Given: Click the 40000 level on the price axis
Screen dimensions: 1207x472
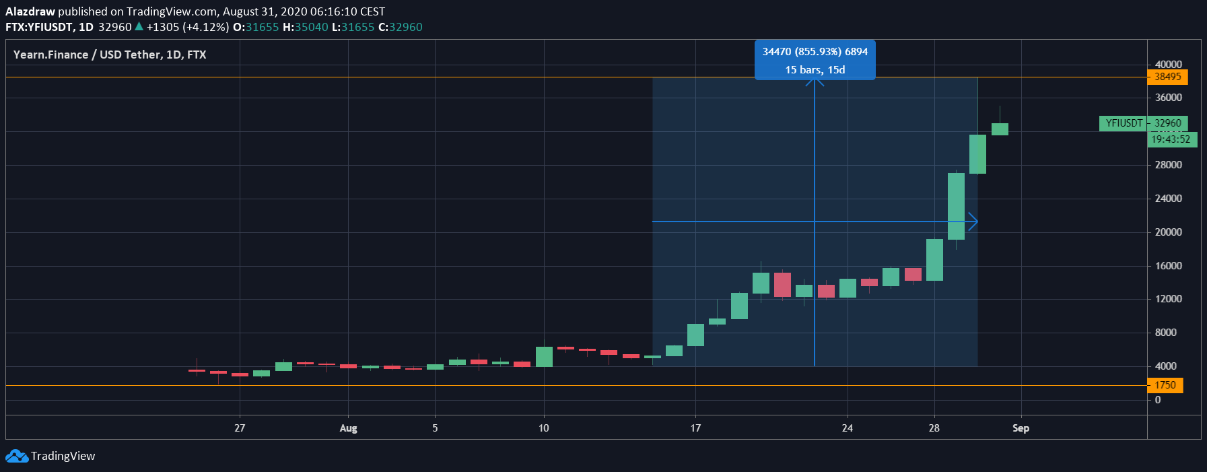Looking at the screenshot, I should pyautogui.click(x=1168, y=65).
